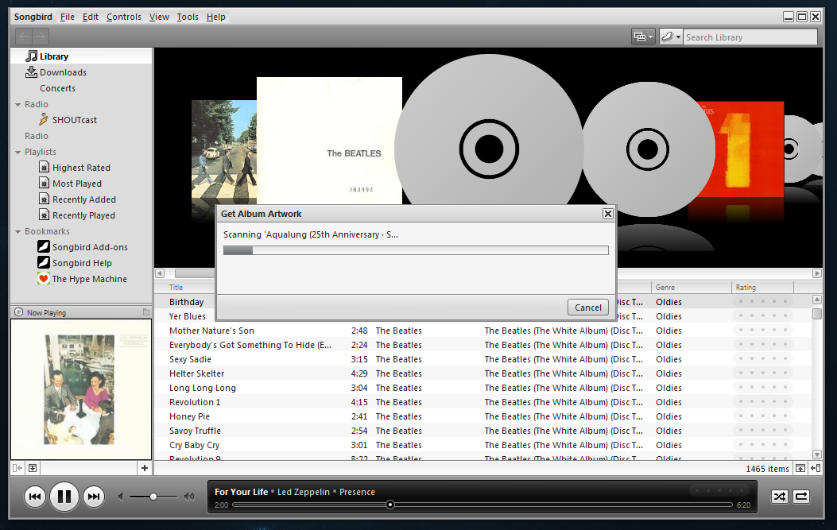
Task: Open the Downloads sidebar item
Action: coord(63,72)
